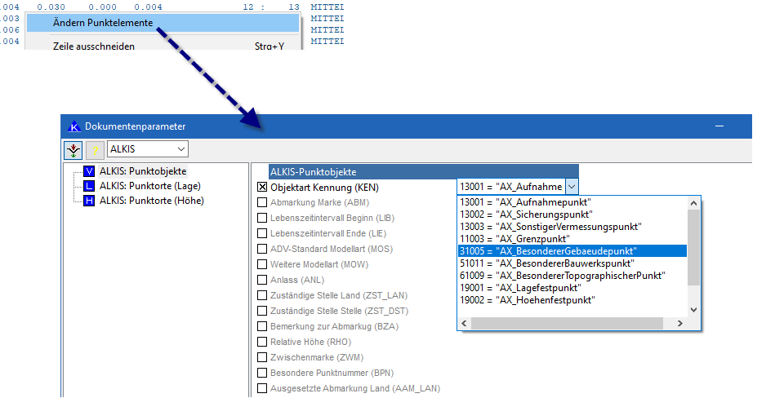Pick 31005 AX_BesondererGebaeudepunkt option
Image resolution: width=775 pixels, height=398 pixels.
548,250
